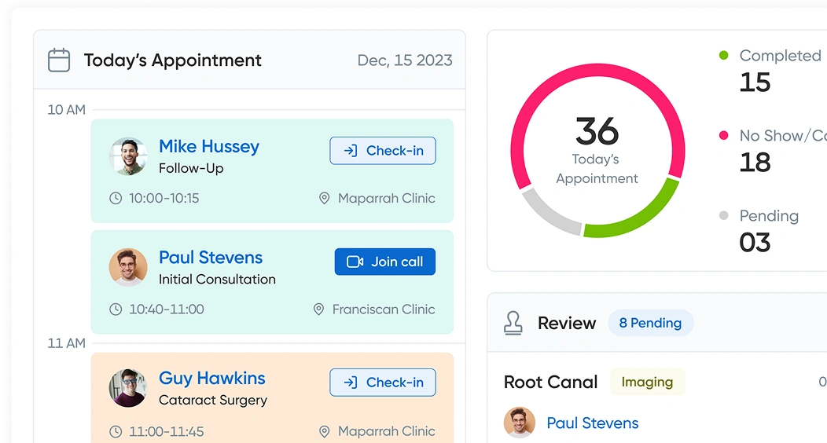Click the video camera icon in Join call

355,262
